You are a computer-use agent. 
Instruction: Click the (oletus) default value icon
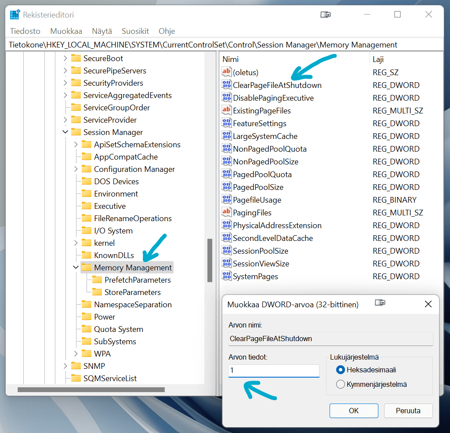226,72
